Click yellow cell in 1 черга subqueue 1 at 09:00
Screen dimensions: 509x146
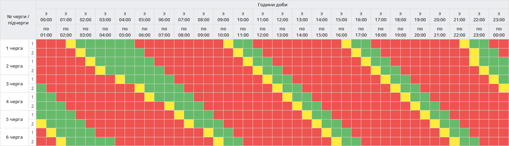click(x=228, y=44)
